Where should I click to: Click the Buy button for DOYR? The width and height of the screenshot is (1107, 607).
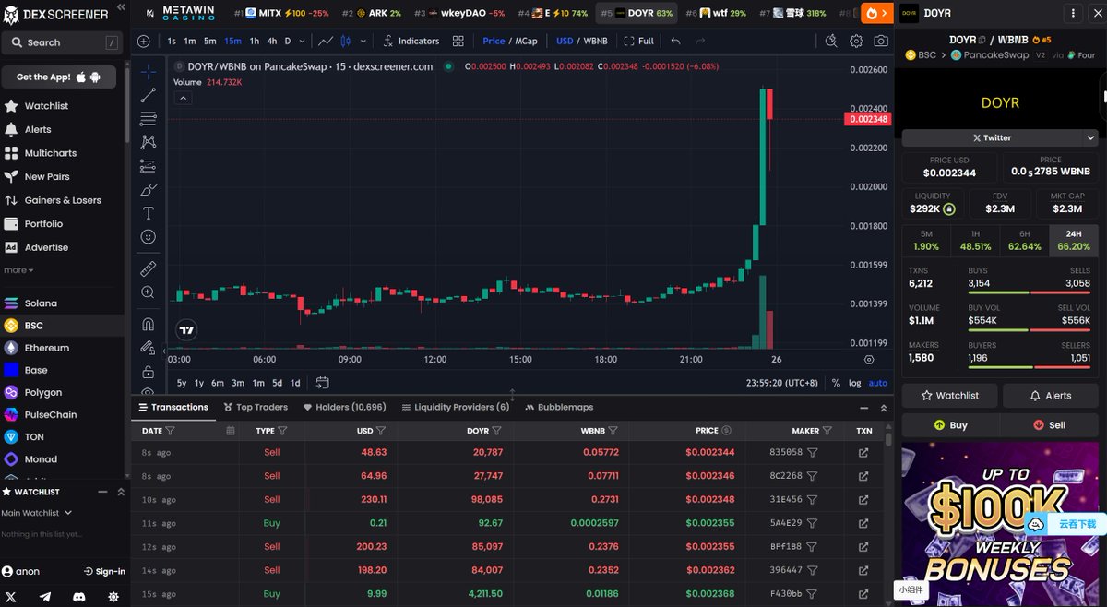coord(951,423)
